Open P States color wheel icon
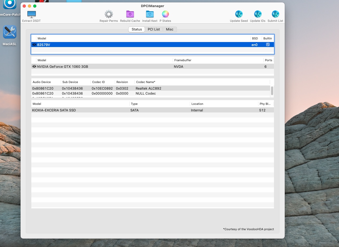This screenshot has width=339, height=247. click(165, 14)
